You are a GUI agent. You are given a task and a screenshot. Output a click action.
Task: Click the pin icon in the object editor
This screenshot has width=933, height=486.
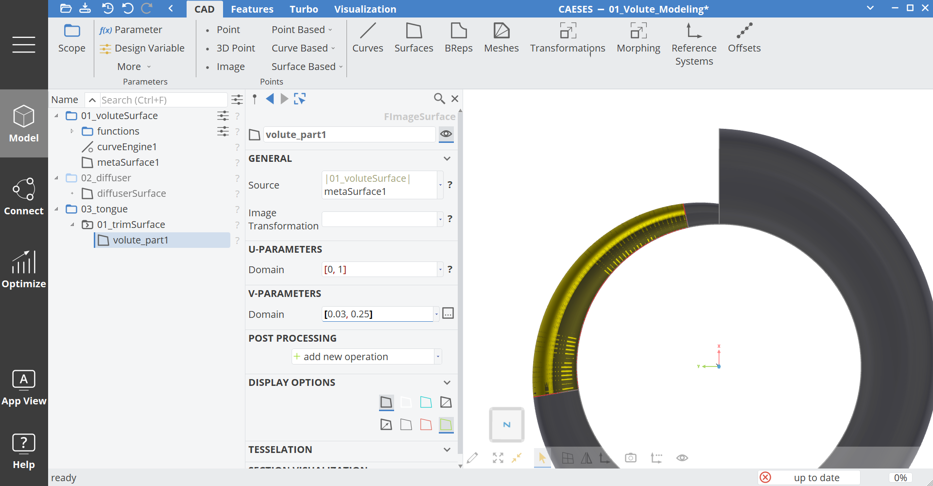[x=255, y=99]
